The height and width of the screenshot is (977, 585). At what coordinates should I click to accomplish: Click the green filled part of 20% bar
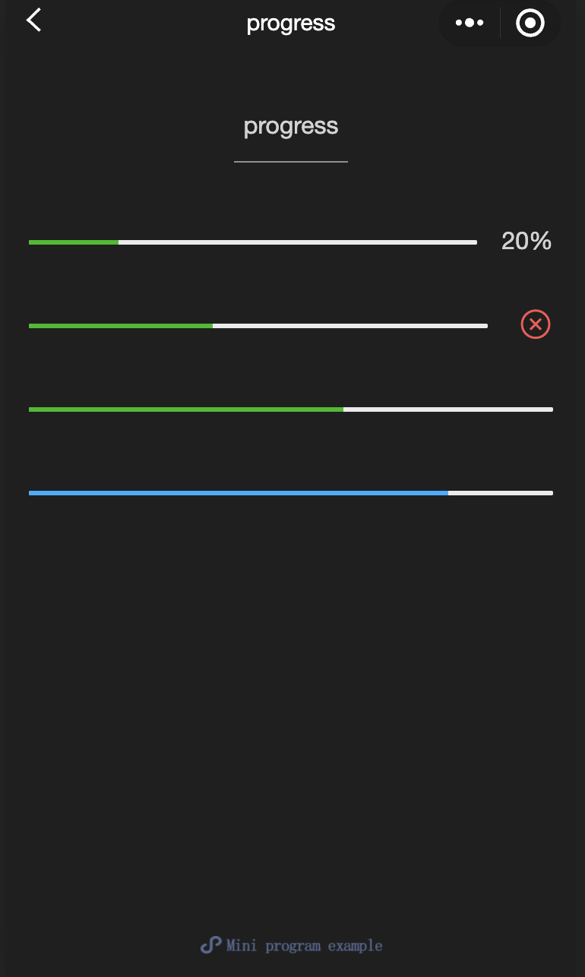[74, 242]
